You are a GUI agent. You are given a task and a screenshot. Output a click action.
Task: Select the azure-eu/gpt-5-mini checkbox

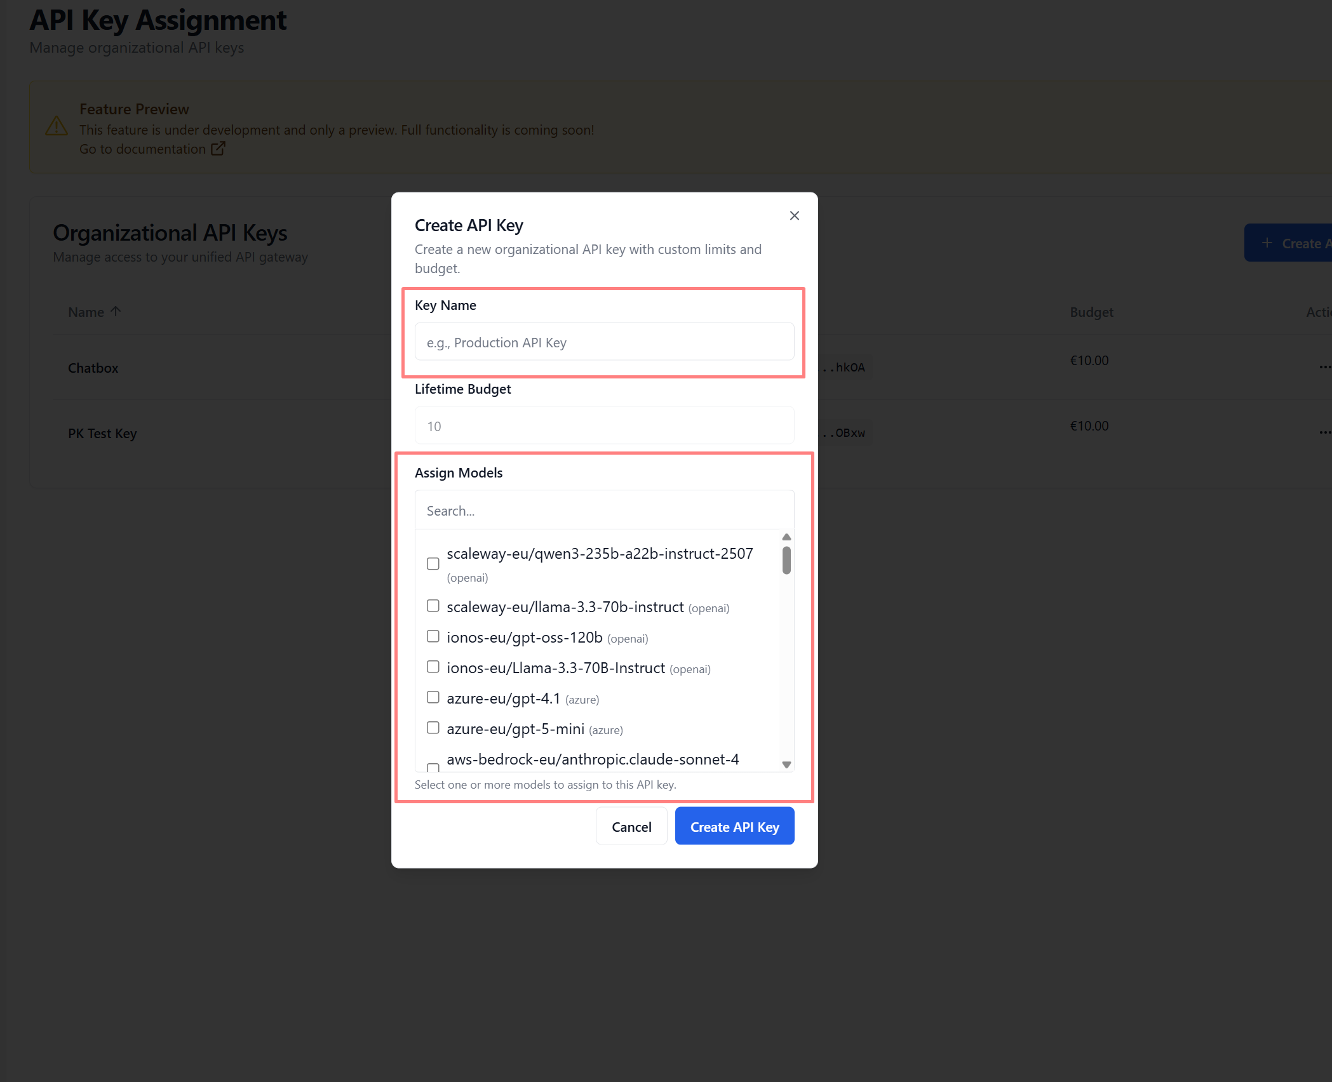pyautogui.click(x=433, y=727)
